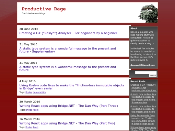The height and width of the screenshot is (131, 175).
Task: Open 'Writing React apps (Part Two)' post
Action: pyautogui.click(x=67, y=123)
